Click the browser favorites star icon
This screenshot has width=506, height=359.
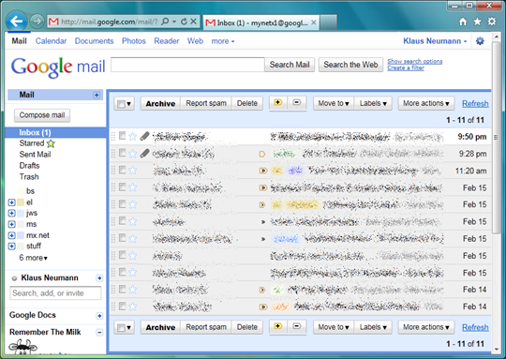pyautogui.click(x=477, y=22)
